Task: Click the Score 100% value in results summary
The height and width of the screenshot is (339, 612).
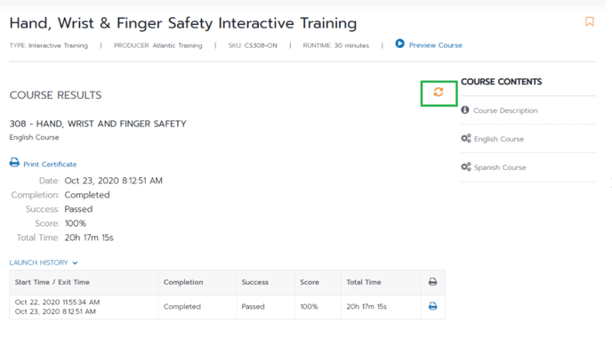Action: (x=76, y=223)
